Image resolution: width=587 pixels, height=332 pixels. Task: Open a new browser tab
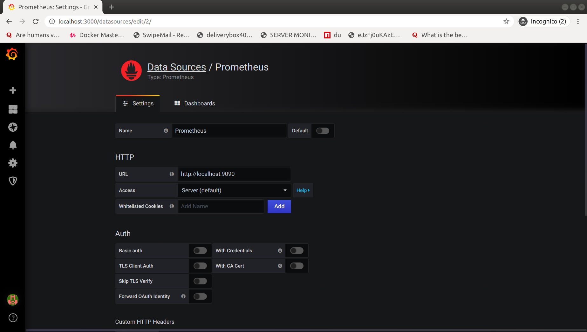tap(111, 7)
